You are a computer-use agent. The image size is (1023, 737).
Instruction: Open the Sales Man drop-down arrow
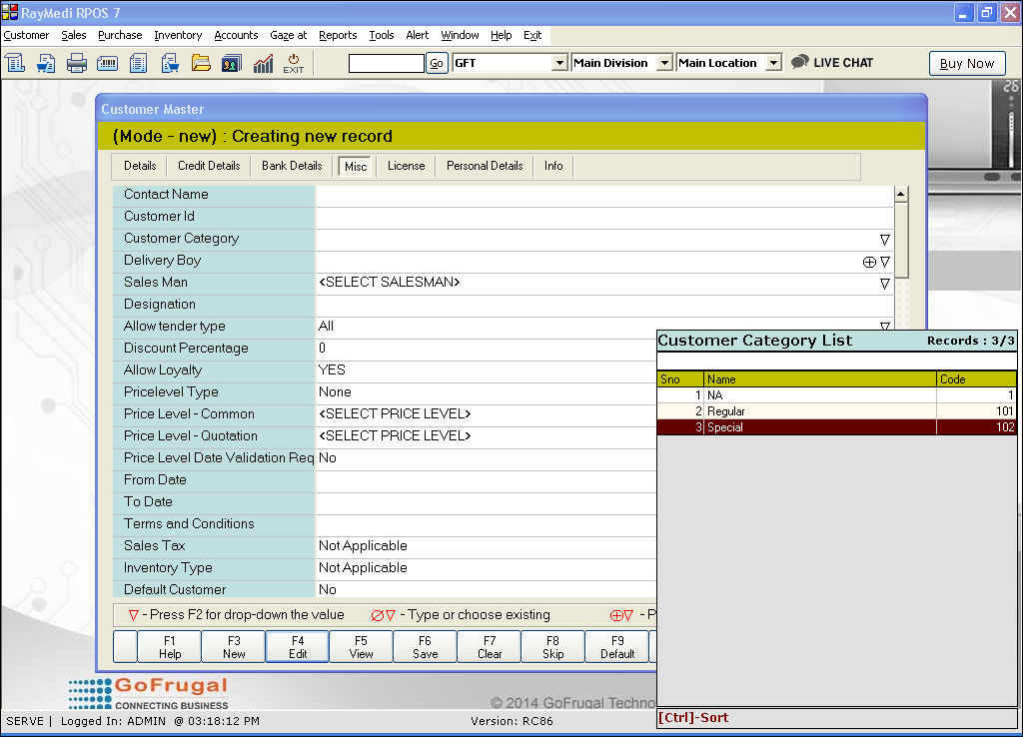tap(884, 284)
